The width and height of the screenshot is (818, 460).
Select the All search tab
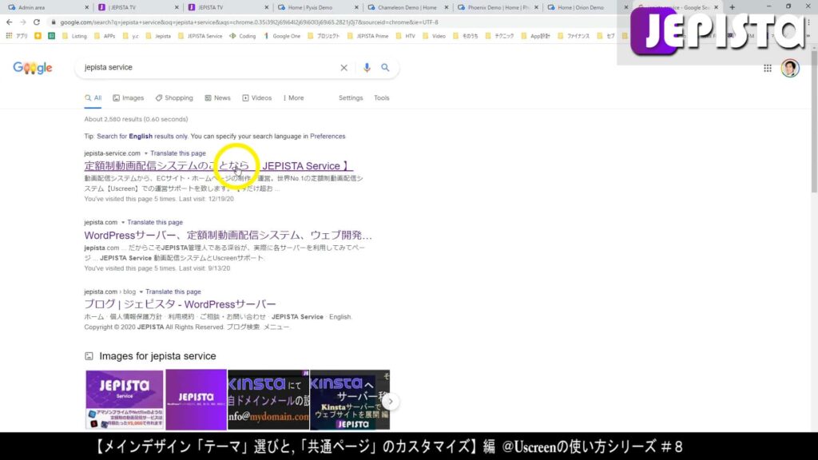coord(93,98)
